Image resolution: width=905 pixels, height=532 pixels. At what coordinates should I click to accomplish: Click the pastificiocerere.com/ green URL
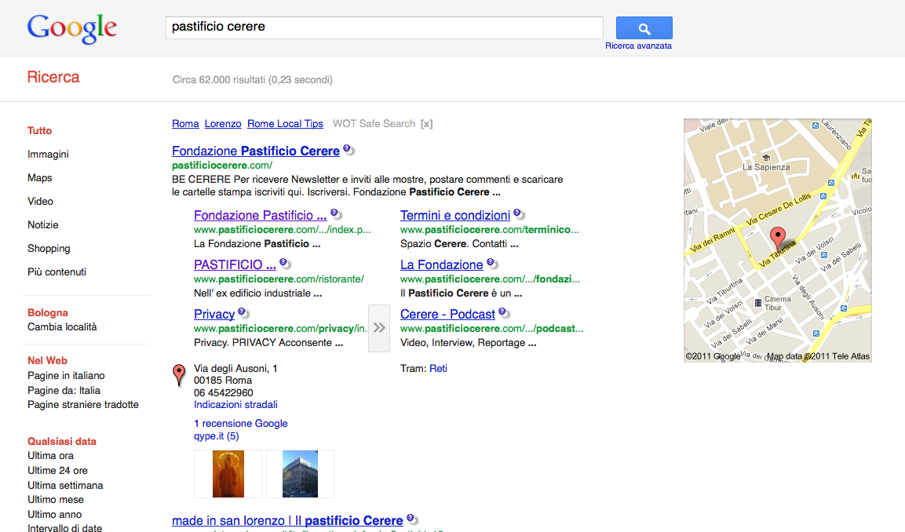coord(222,165)
